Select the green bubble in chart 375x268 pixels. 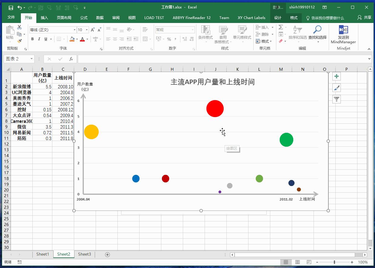286,140
